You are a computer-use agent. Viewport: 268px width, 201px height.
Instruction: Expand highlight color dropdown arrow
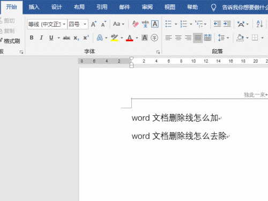[122, 38]
